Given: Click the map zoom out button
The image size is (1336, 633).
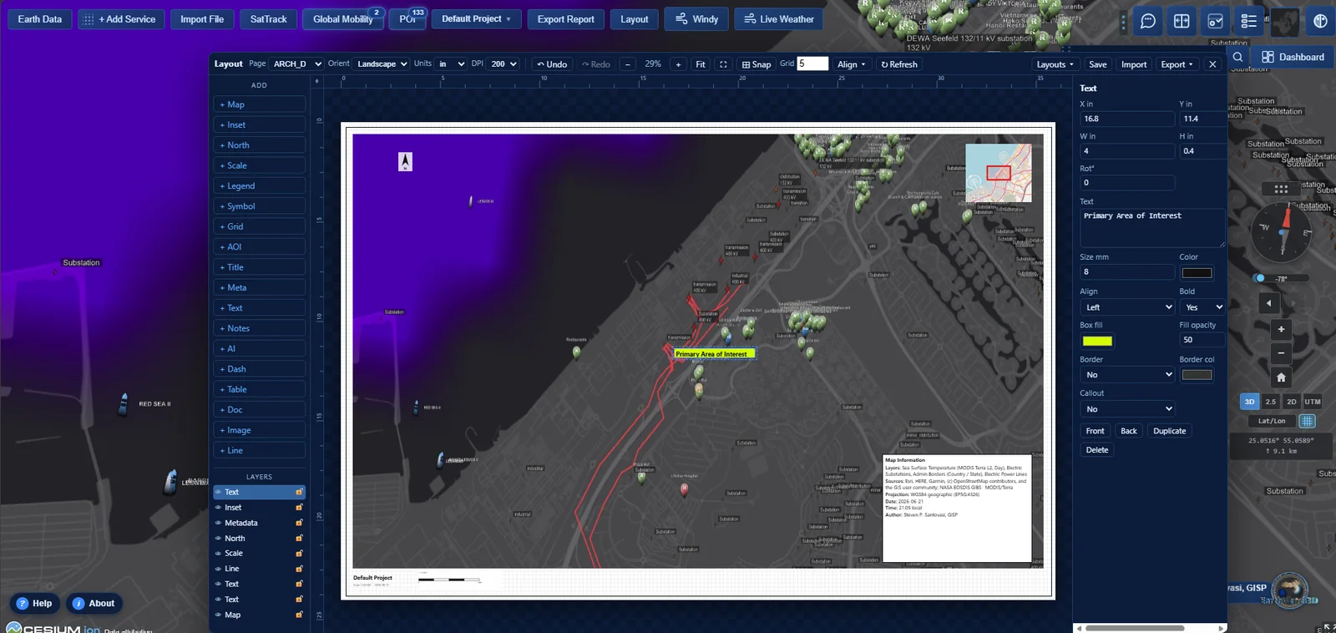Looking at the screenshot, I should click(x=1281, y=353).
